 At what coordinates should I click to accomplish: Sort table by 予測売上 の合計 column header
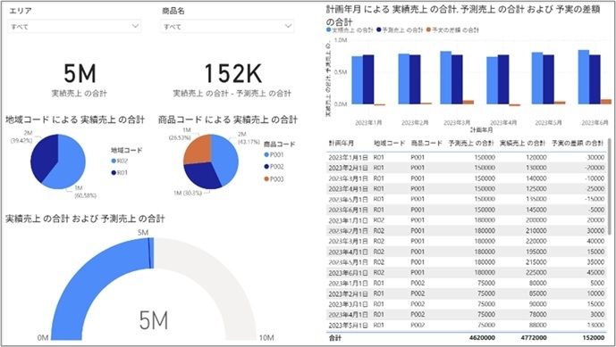tap(471, 143)
